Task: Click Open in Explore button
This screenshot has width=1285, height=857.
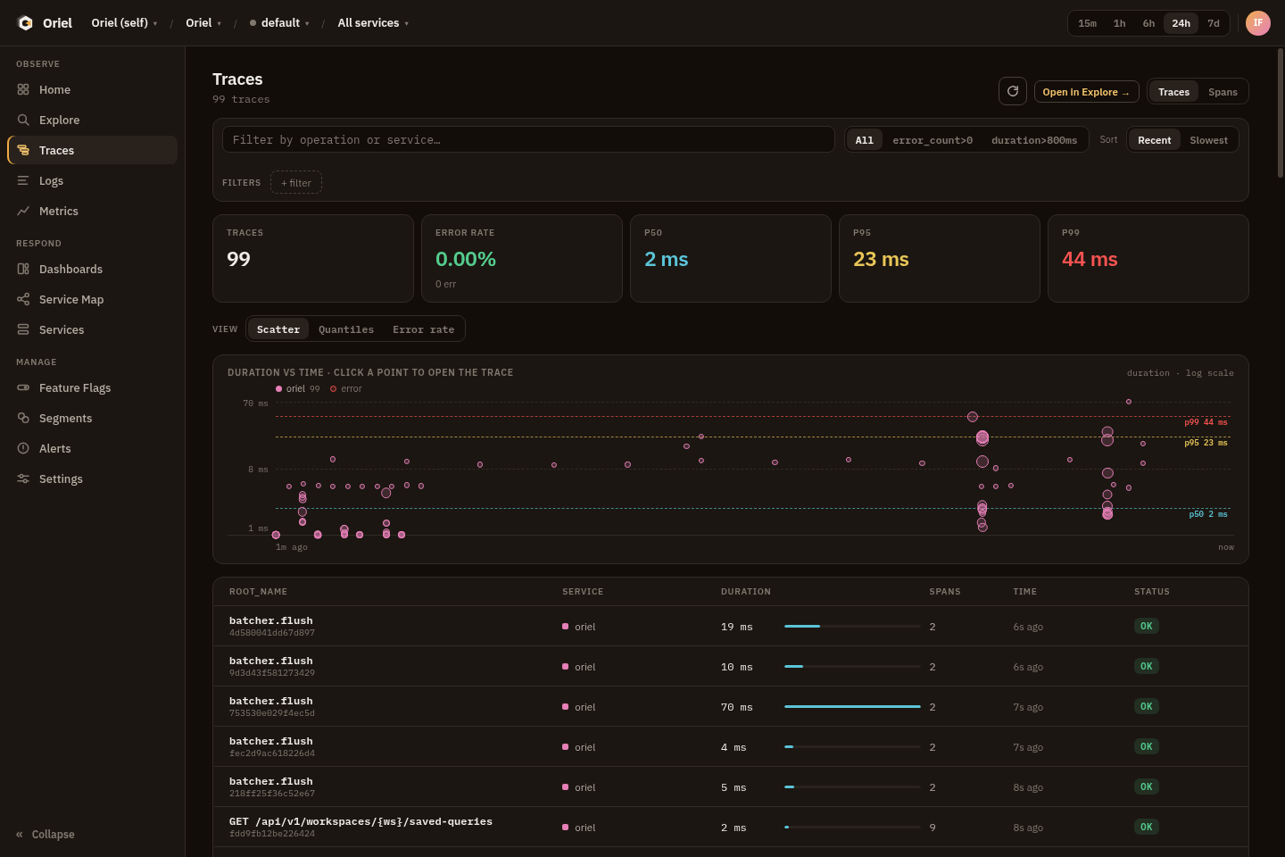Action: (x=1086, y=92)
